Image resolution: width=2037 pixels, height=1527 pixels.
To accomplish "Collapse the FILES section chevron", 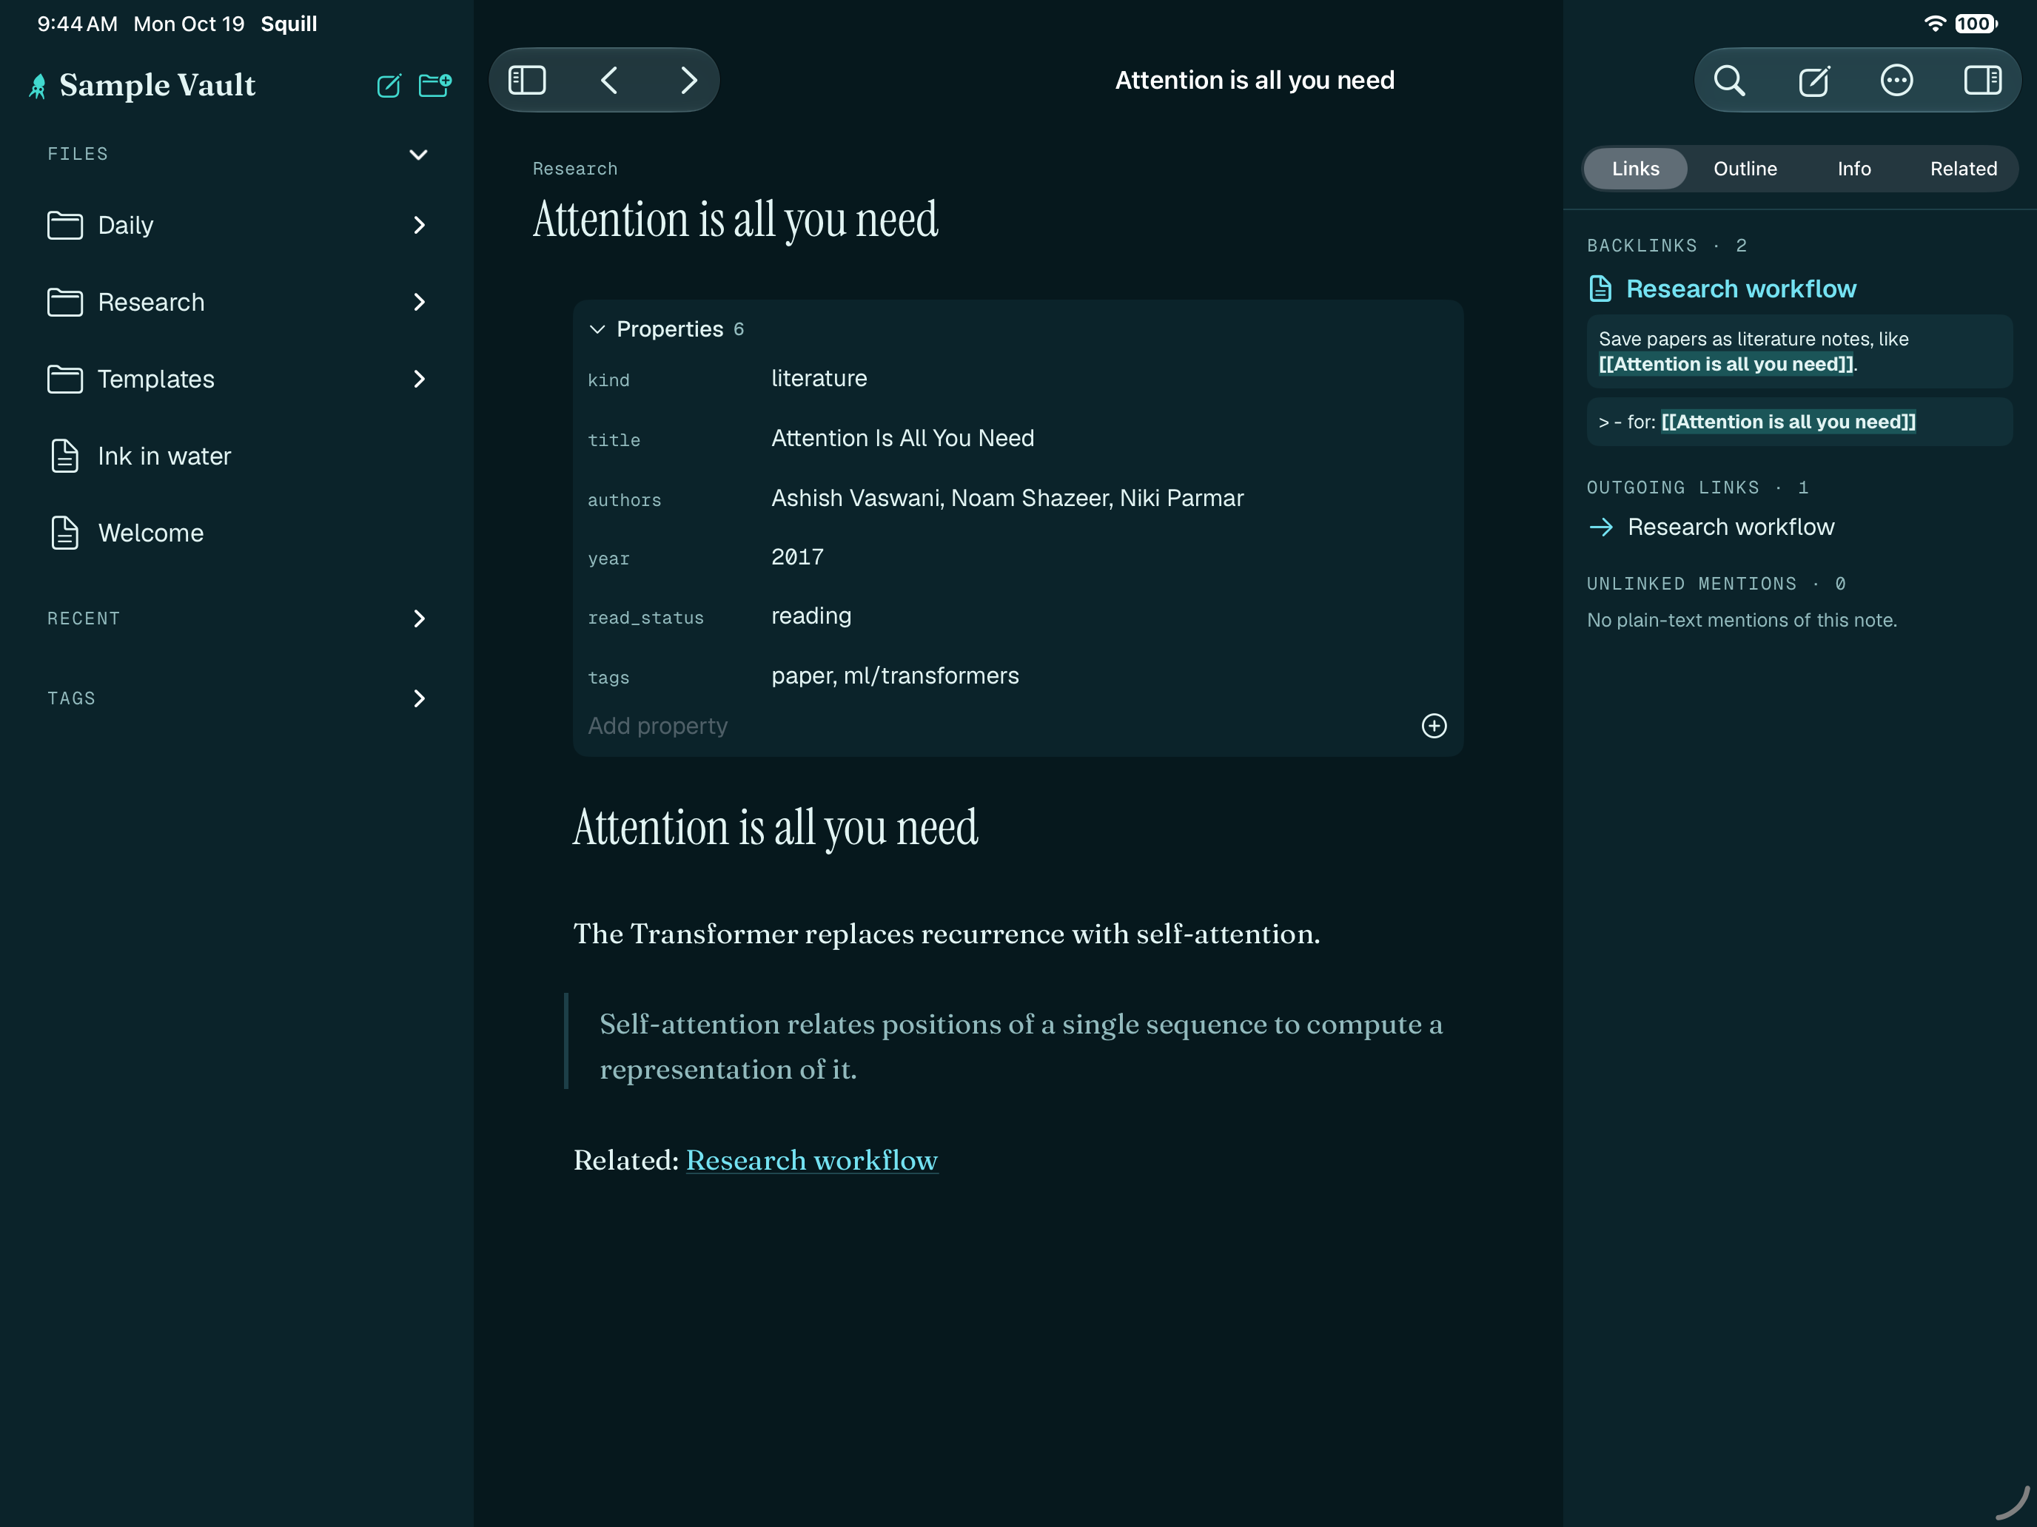I will point(418,155).
